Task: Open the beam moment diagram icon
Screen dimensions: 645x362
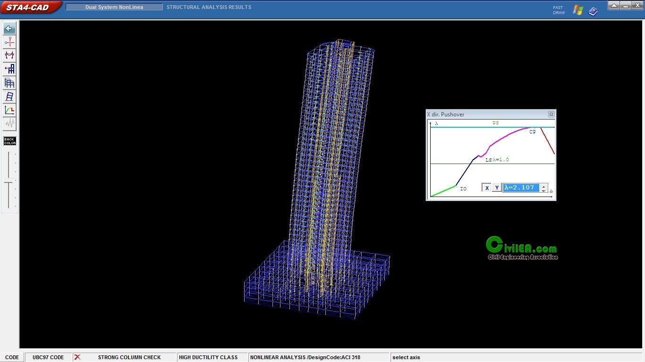Action: pos(9,56)
